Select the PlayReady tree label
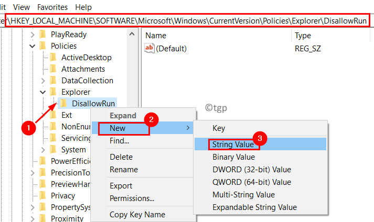Image resolution: width=374 pixels, height=222 pixels. point(69,35)
